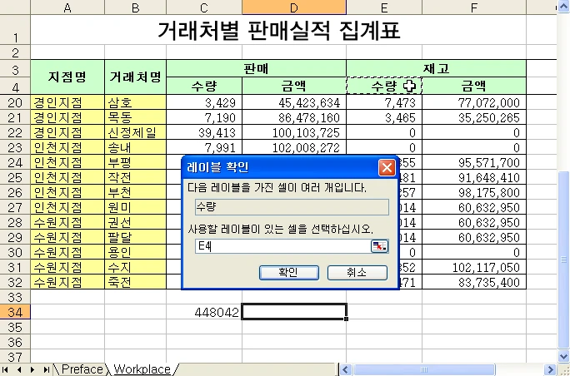Click the 판매 merged header cell

coord(257,68)
